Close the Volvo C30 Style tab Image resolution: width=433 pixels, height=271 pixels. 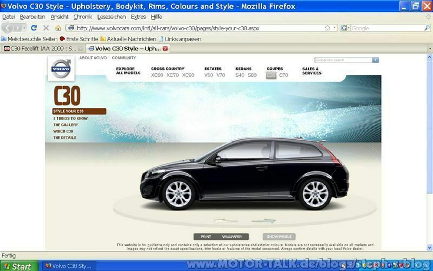pyautogui.click(x=165, y=49)
